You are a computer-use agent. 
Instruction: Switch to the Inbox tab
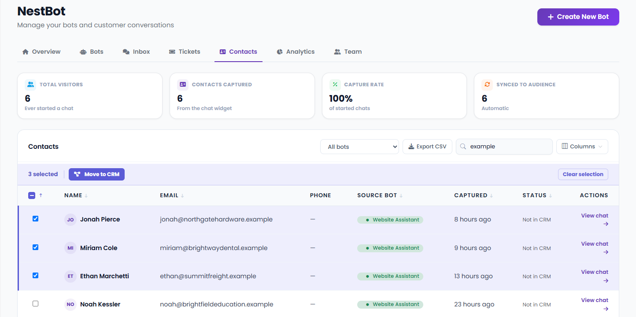pos(137,52)
